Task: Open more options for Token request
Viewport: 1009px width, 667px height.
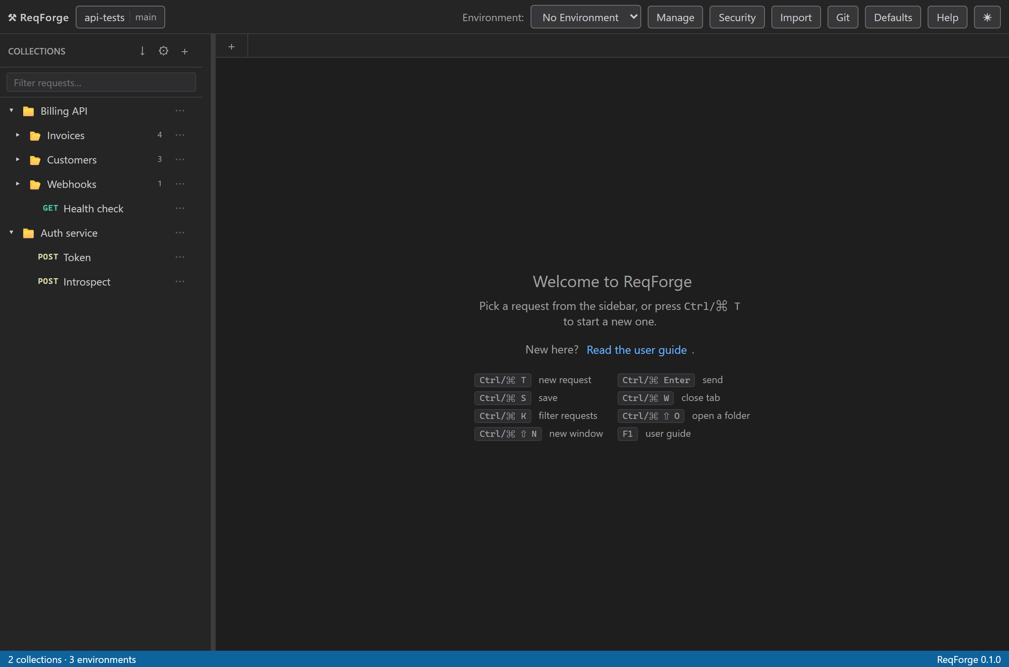Action: coord(180,257)
